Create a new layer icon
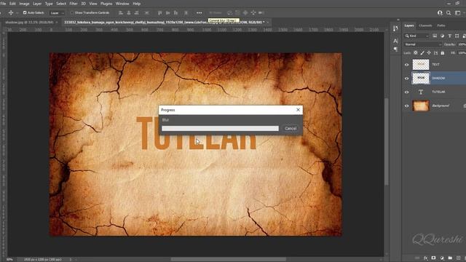The height and width of the screenshot is (262, 466). [x=458, y=258]
